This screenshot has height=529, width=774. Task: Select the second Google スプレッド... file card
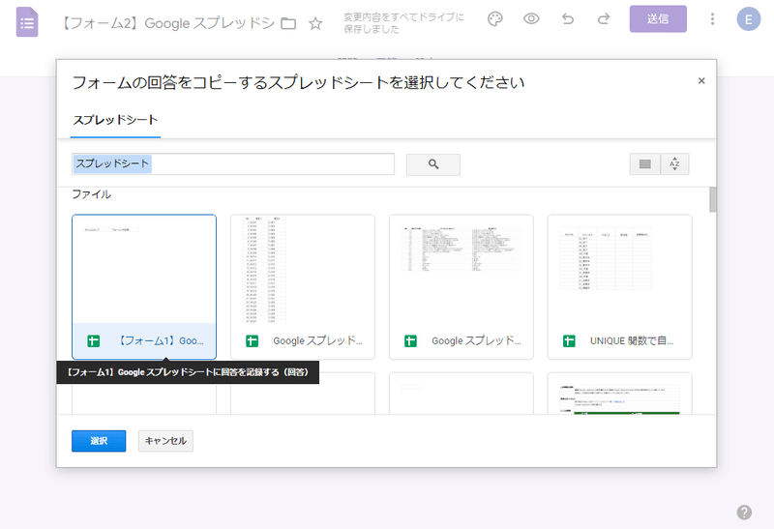pos(303,286)
